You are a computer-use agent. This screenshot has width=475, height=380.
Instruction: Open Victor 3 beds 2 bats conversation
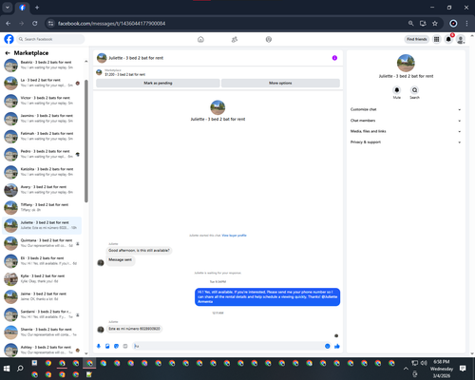(42, 101)
